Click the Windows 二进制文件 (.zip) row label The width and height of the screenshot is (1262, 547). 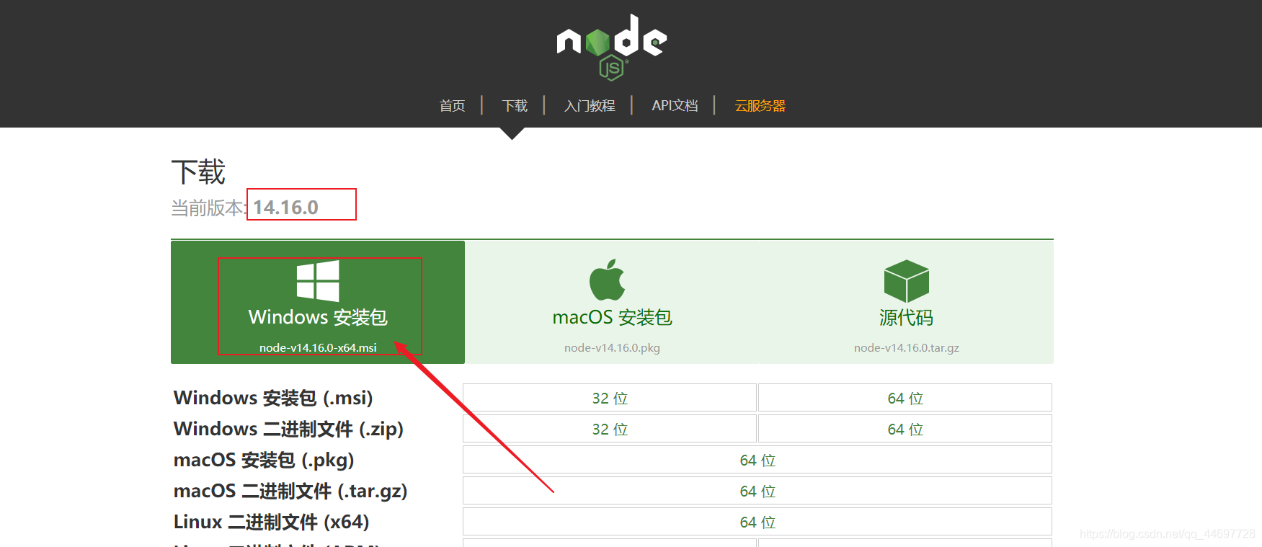288,429
